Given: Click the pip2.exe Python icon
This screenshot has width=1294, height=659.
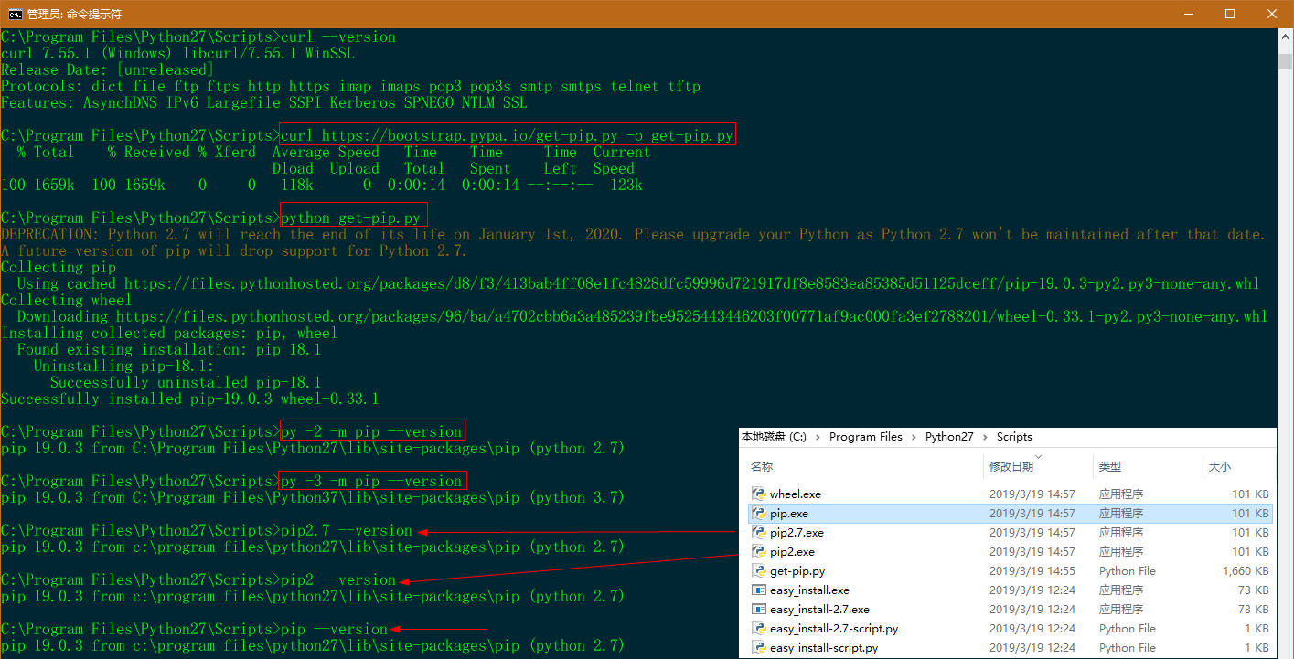Looking at the screenshot, I should point(758,552).
